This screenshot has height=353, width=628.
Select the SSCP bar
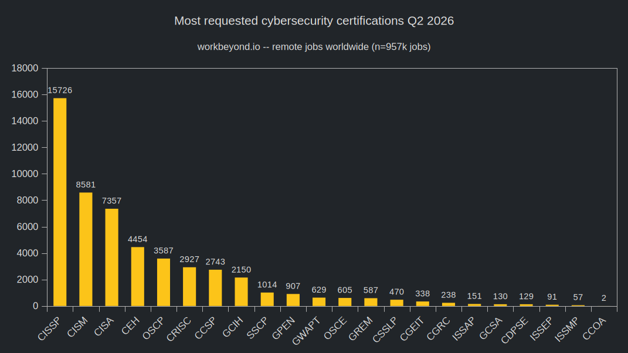267,299
